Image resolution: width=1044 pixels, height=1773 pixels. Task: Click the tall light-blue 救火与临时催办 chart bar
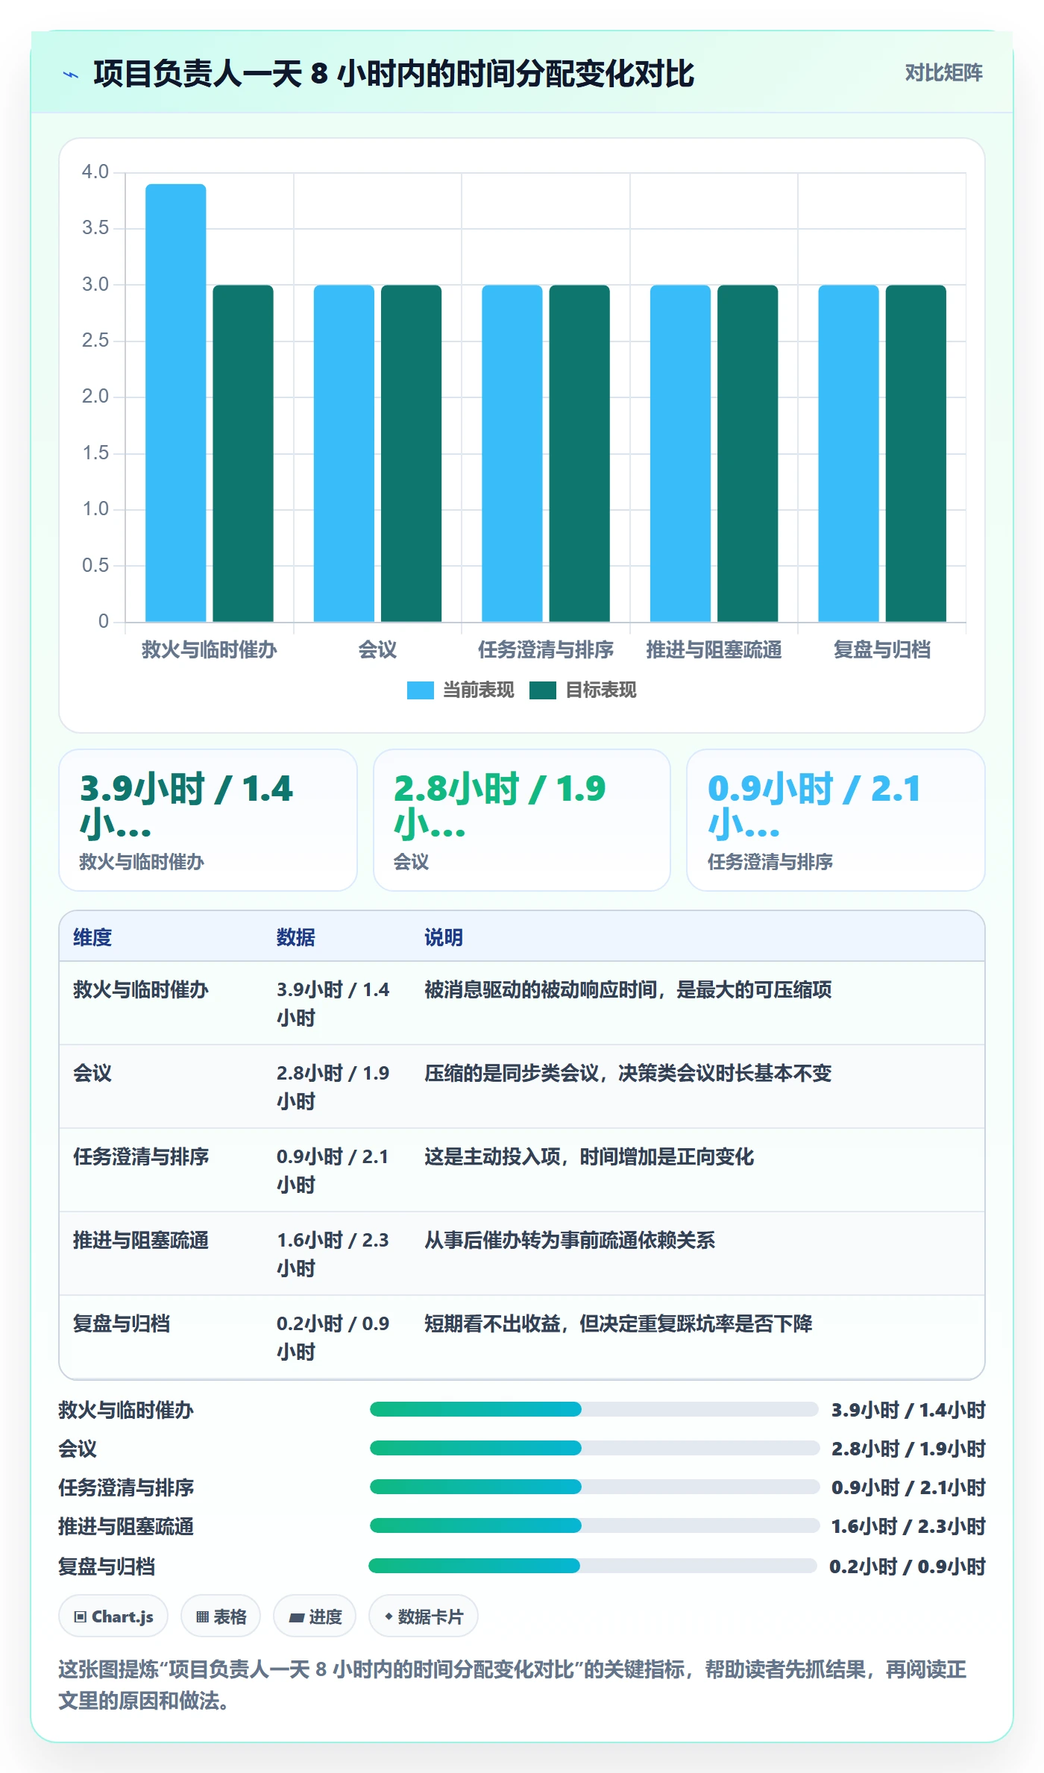[176, 403]
